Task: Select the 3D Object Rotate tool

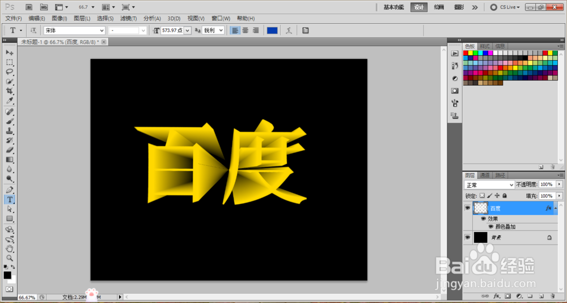Action: tap(10, 229)
